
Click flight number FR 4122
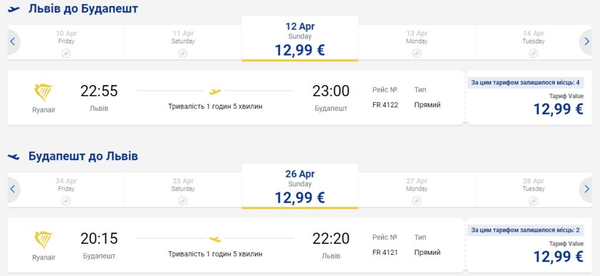coord(385,105)
